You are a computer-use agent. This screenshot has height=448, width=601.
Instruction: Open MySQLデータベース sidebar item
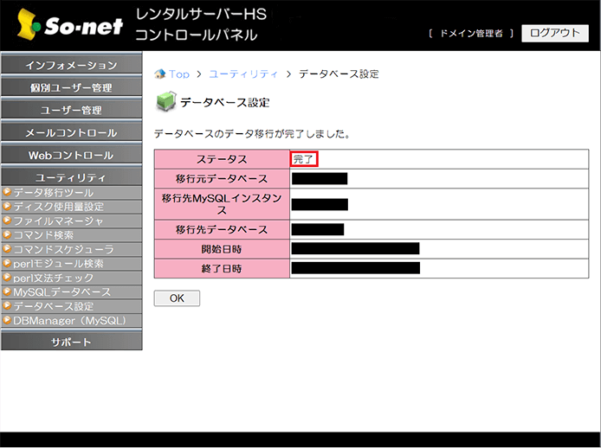click(x=61, y=292)
